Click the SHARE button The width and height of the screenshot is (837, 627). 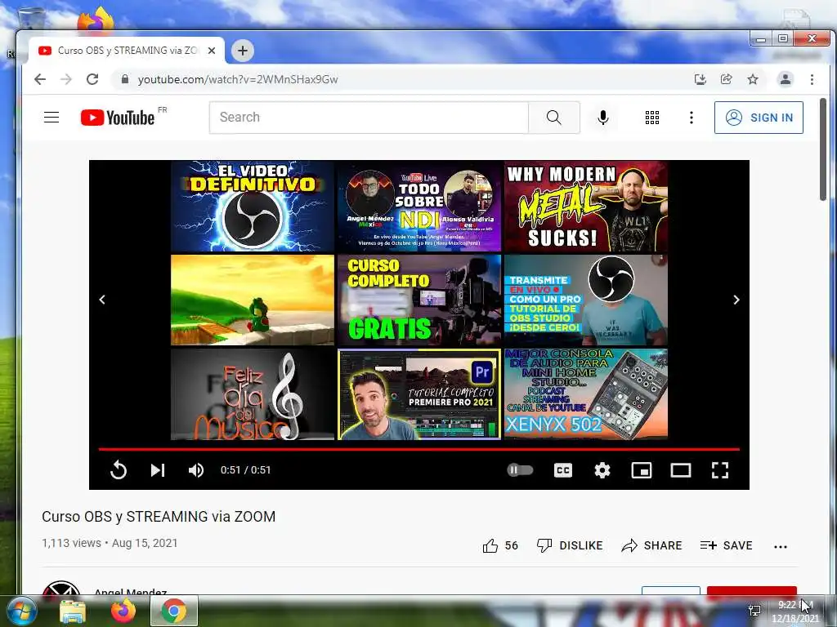click(x=651, y=545)
